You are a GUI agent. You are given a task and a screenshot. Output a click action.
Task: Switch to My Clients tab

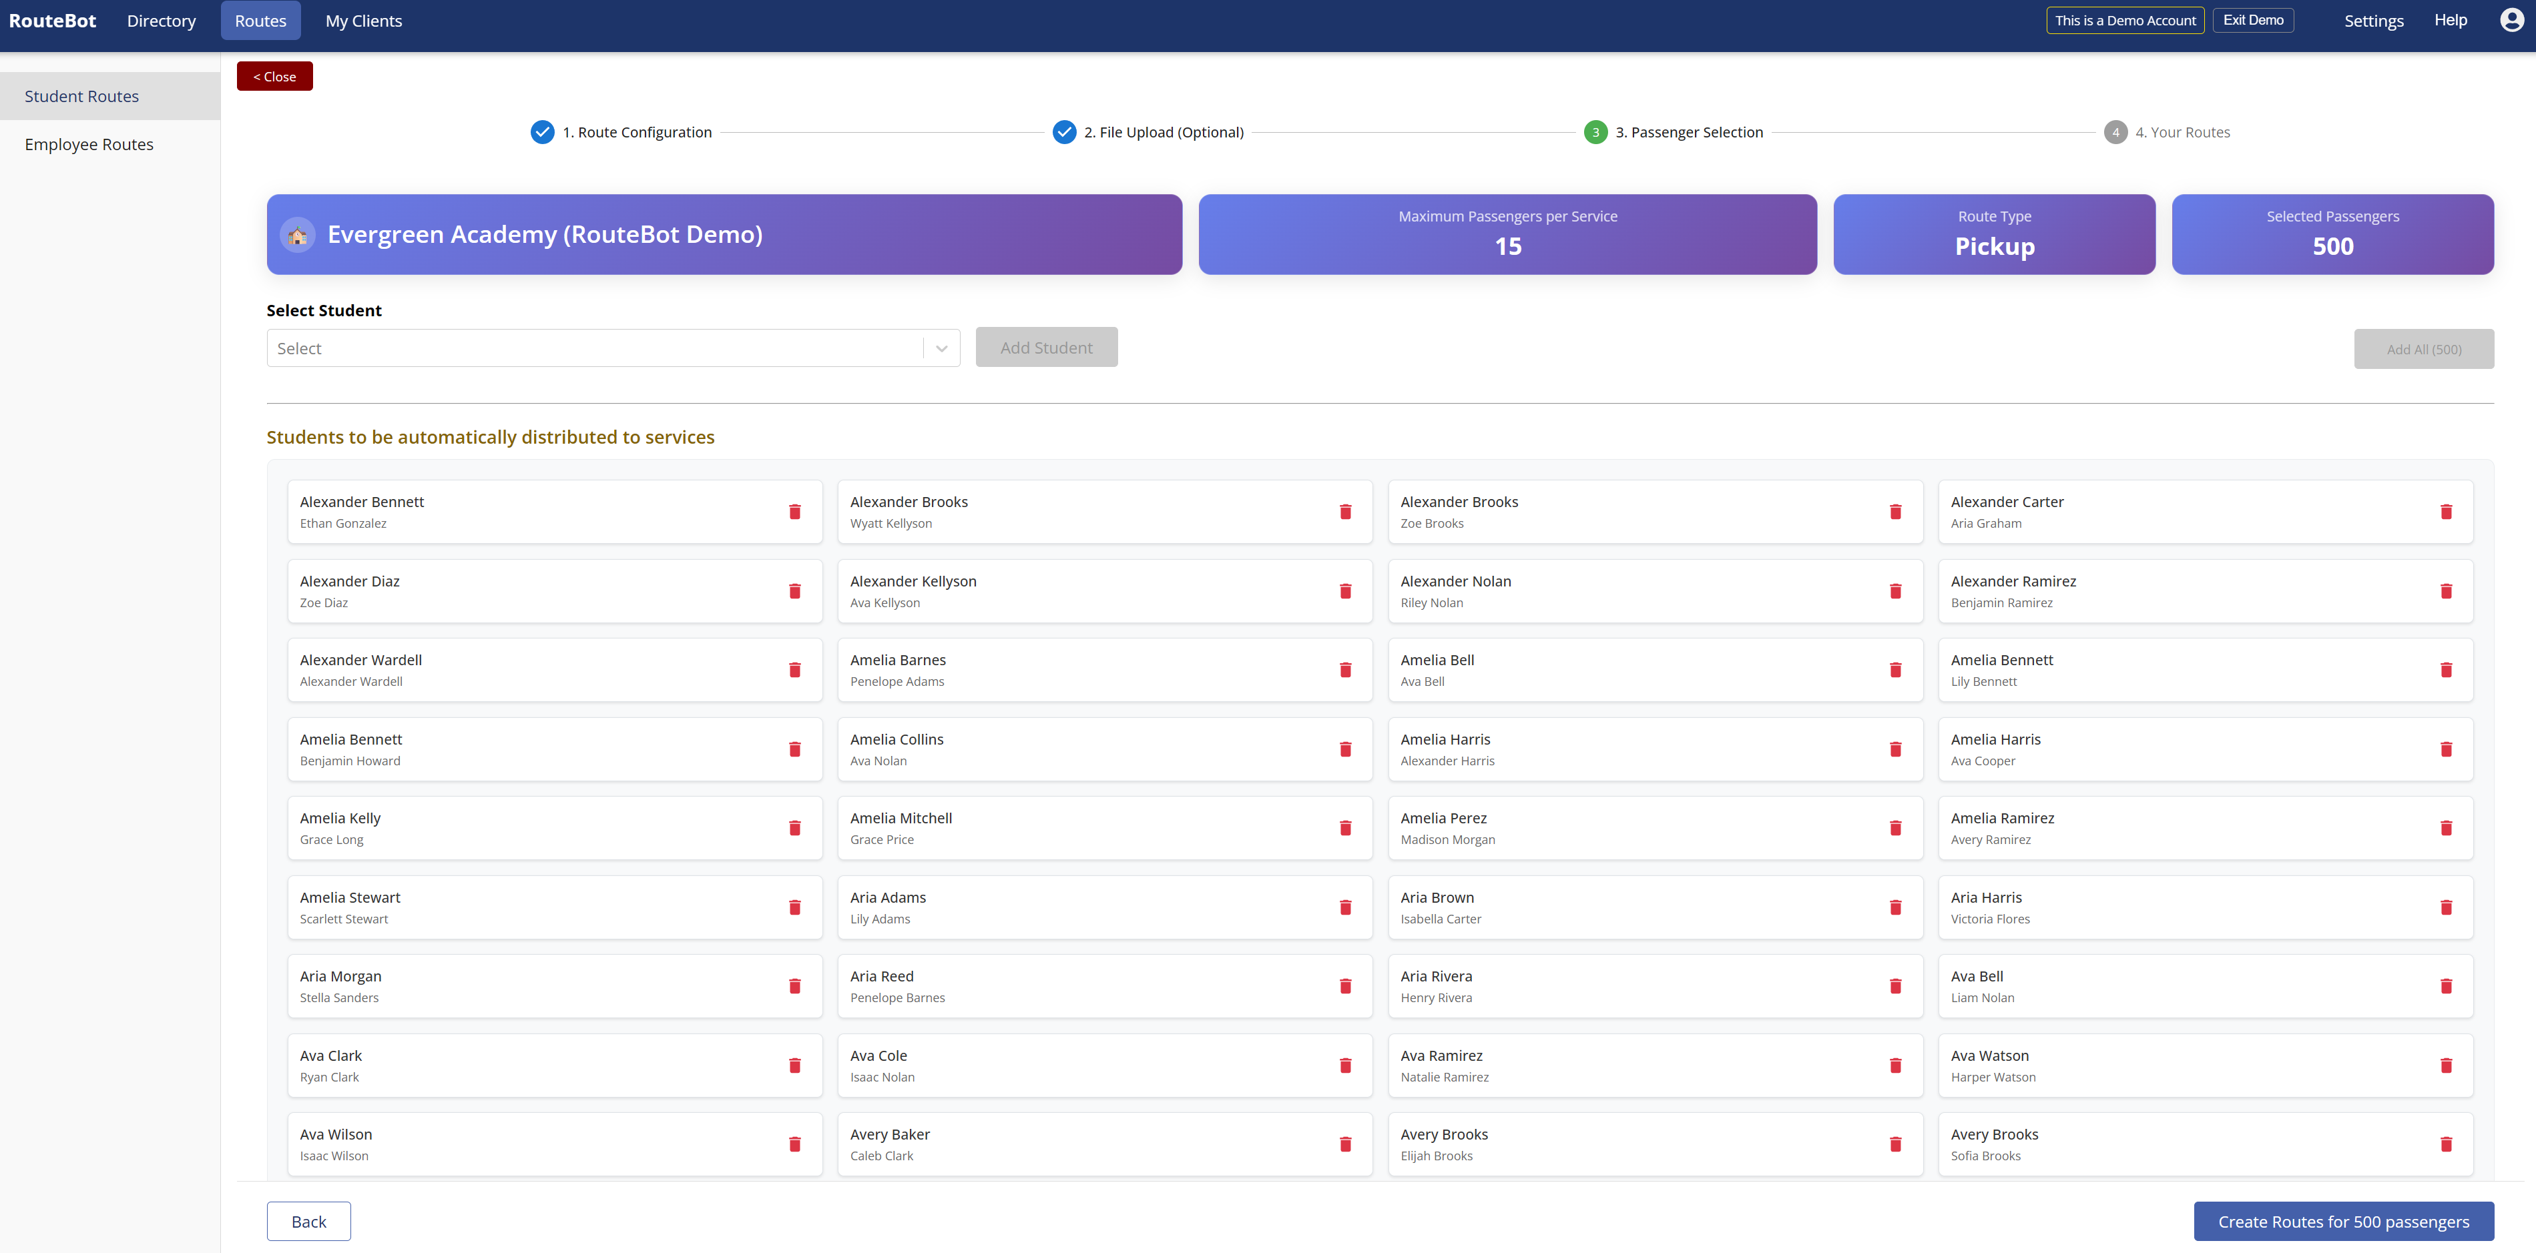pos(363,21)
